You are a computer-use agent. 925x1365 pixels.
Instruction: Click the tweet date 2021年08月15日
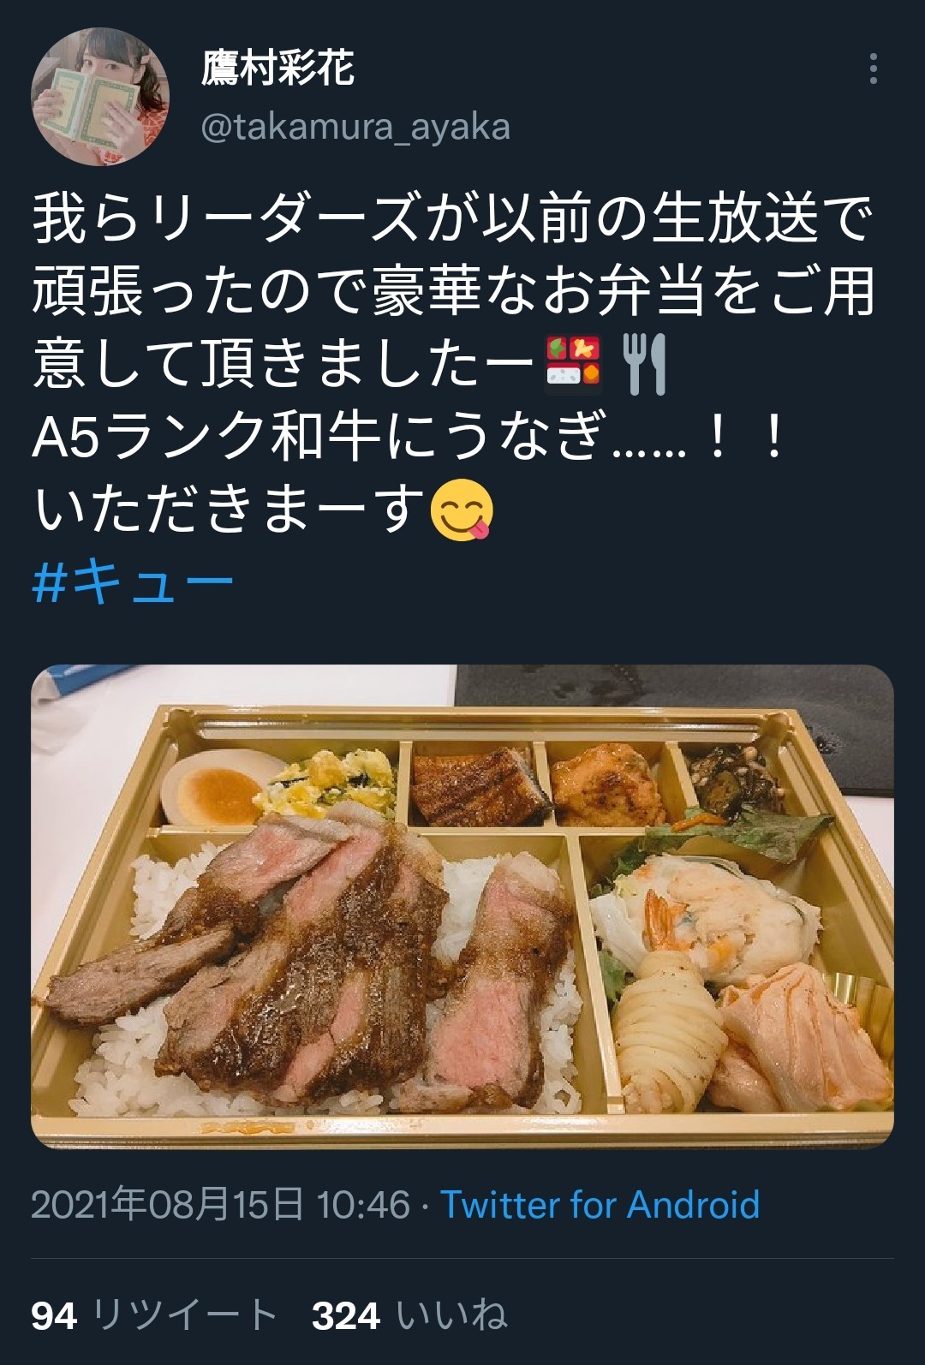(167, 1204)
